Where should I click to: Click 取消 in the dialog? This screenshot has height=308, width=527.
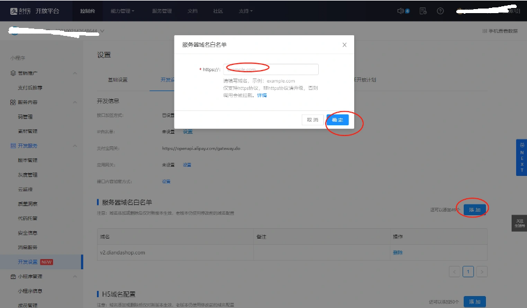313,120
